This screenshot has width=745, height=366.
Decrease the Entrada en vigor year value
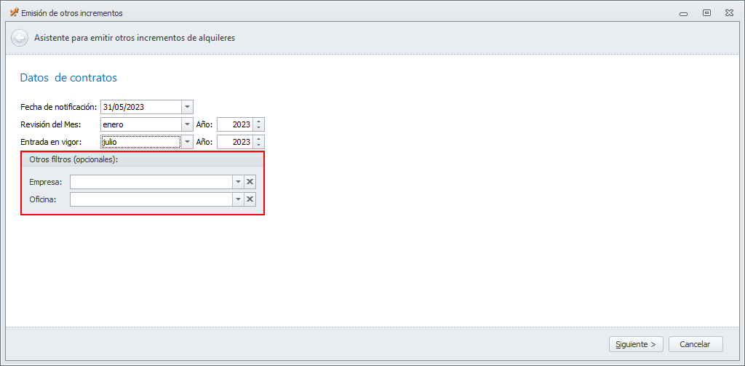pos(258,146)
